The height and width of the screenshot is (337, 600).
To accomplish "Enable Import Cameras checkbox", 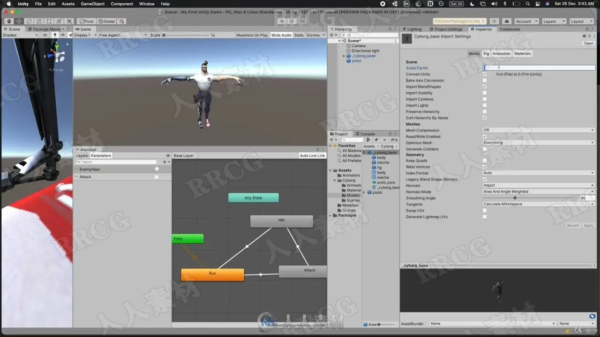I will tap(485, 99).
